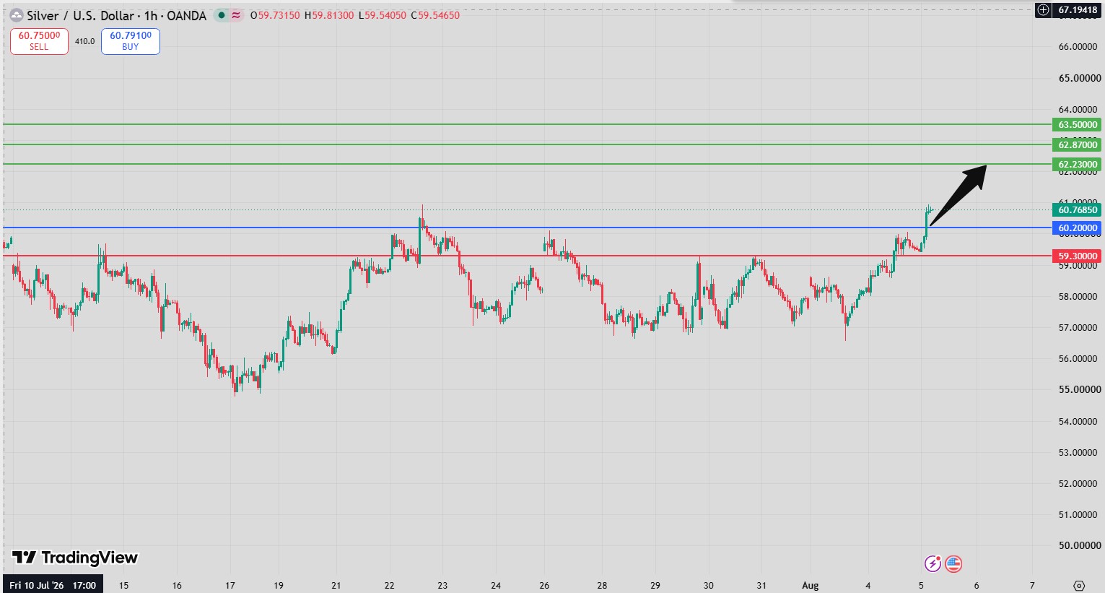Click the 57.00000 price scale label
The height and width of the screenshot is (593, 1105).
[x=1080, y=328]
